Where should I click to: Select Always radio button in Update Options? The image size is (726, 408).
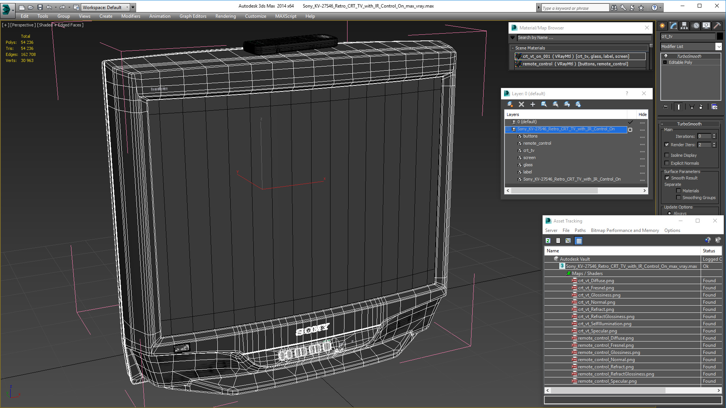[670, 213]
